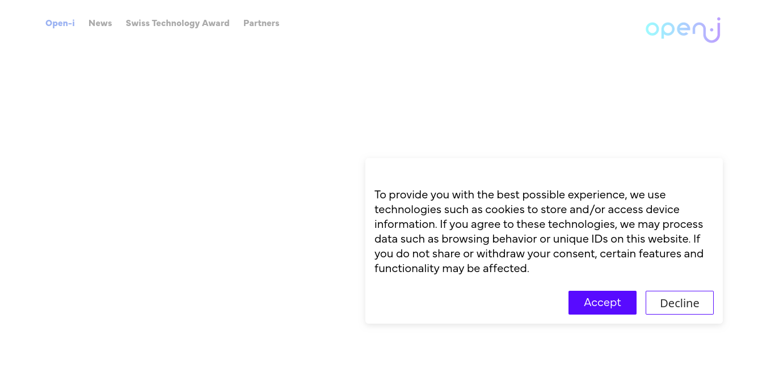
Task: Choose Partners in the header navigation
Action: (x=262, y=23)
